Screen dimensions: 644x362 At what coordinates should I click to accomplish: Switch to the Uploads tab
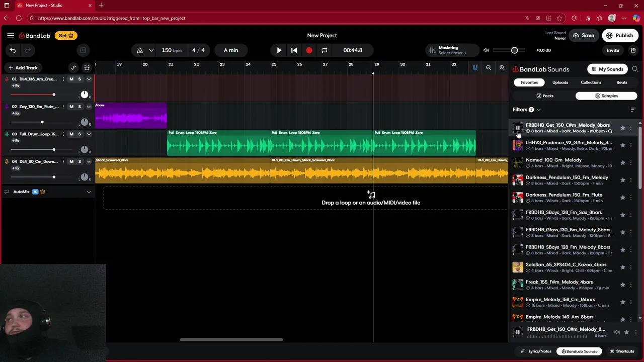point(560,82)
